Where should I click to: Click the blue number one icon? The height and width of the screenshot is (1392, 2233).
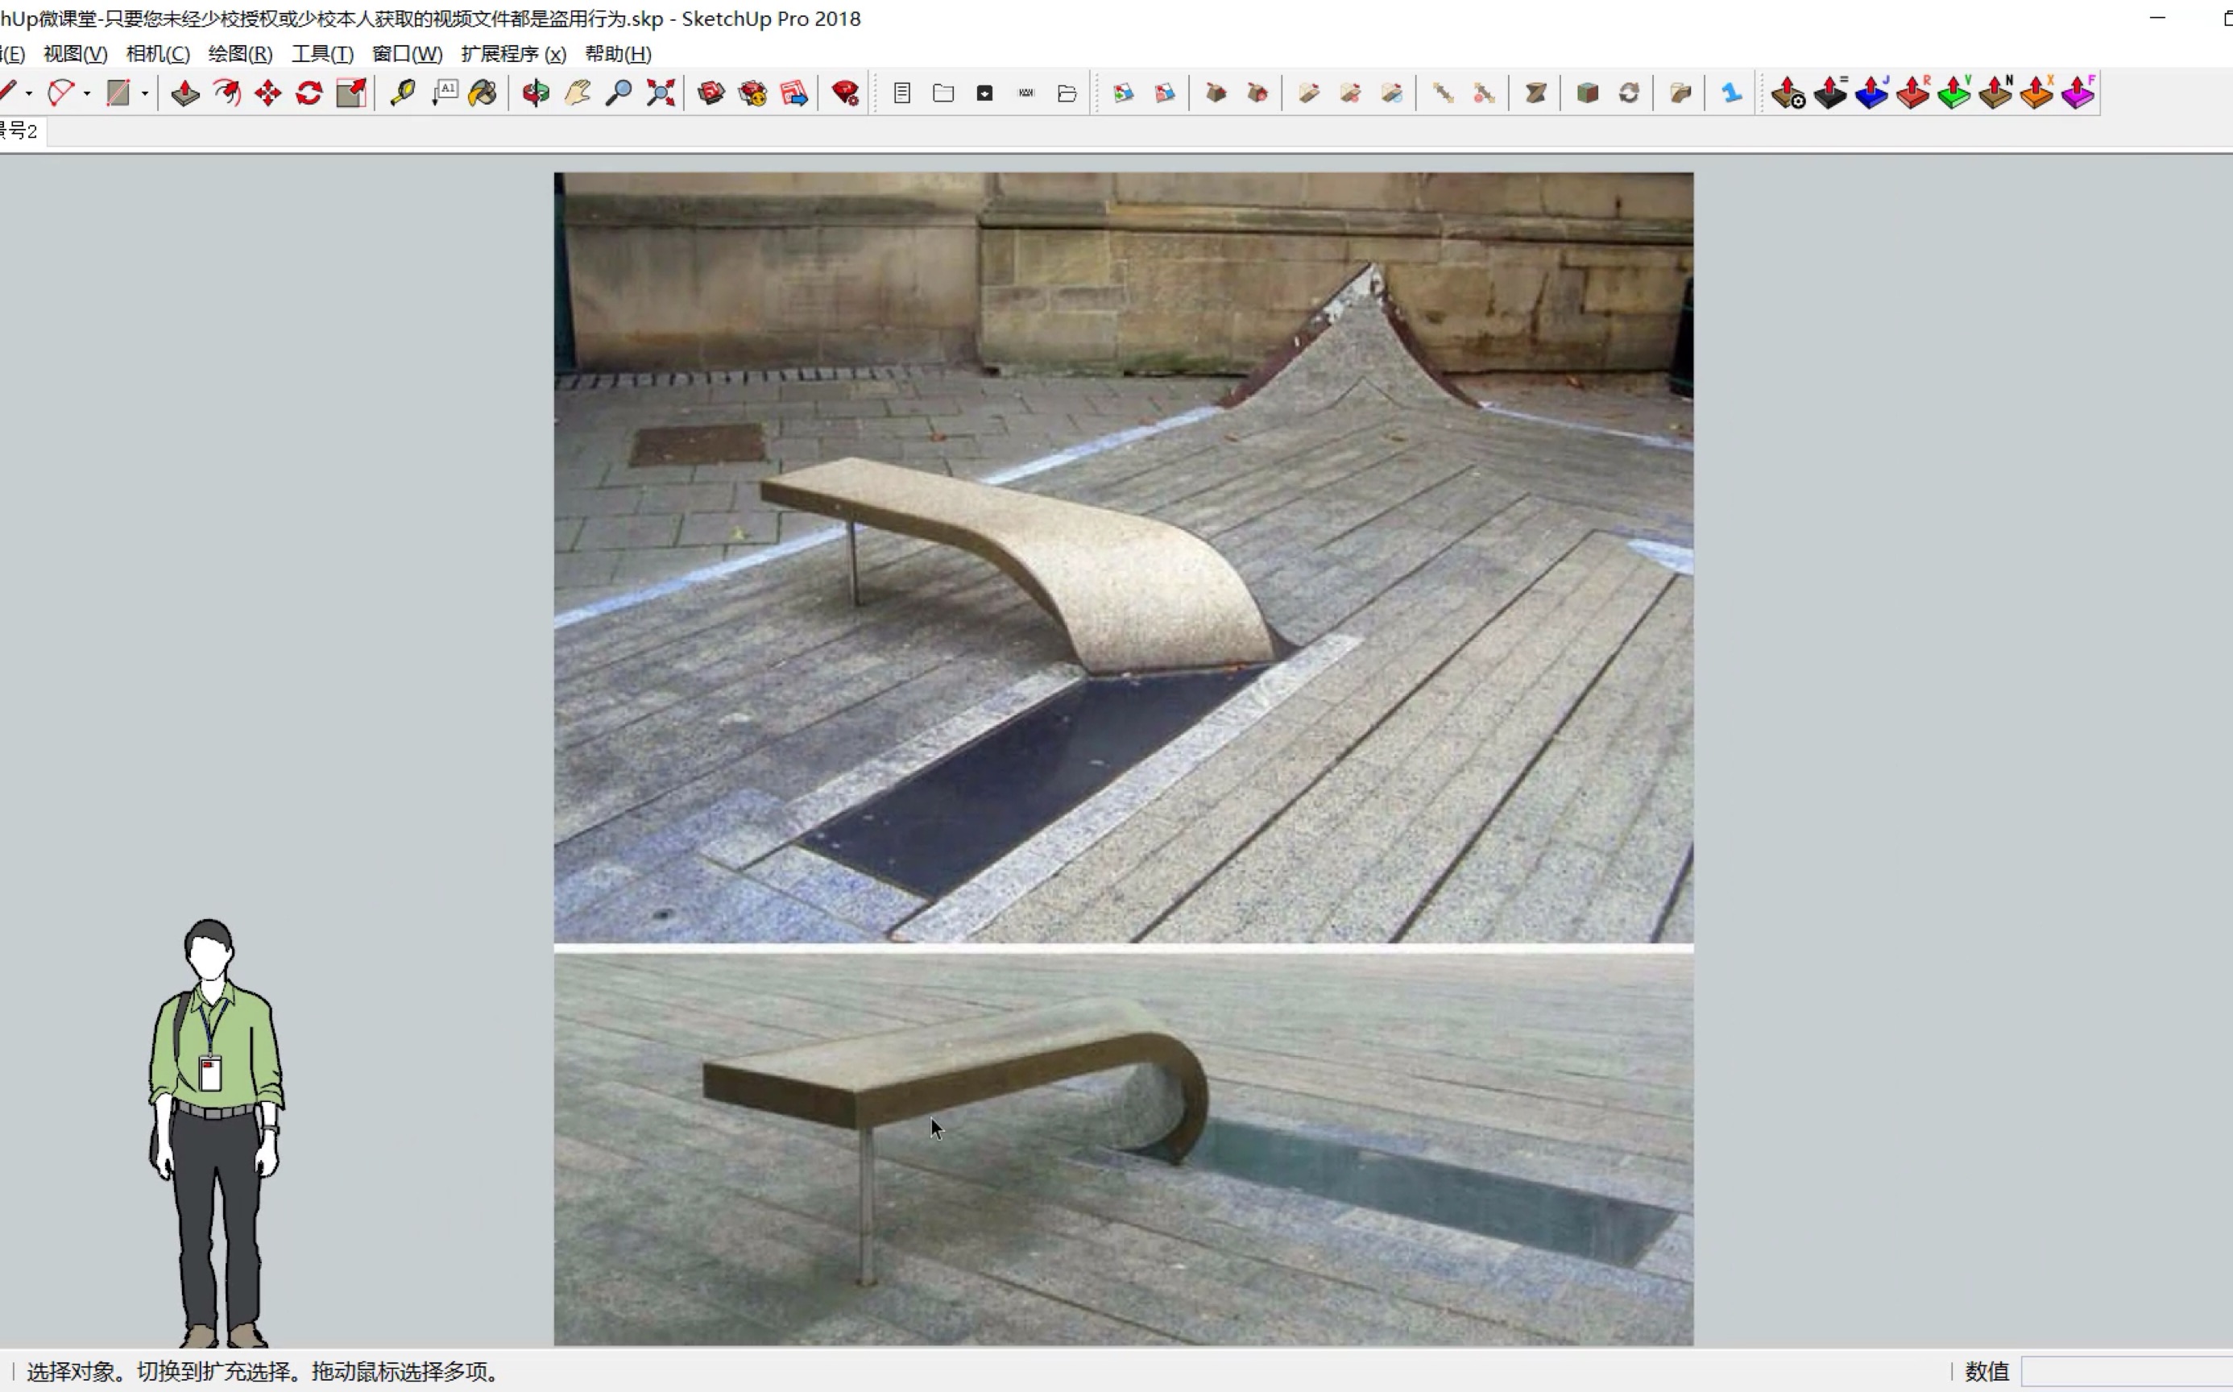pos(1732,93)
